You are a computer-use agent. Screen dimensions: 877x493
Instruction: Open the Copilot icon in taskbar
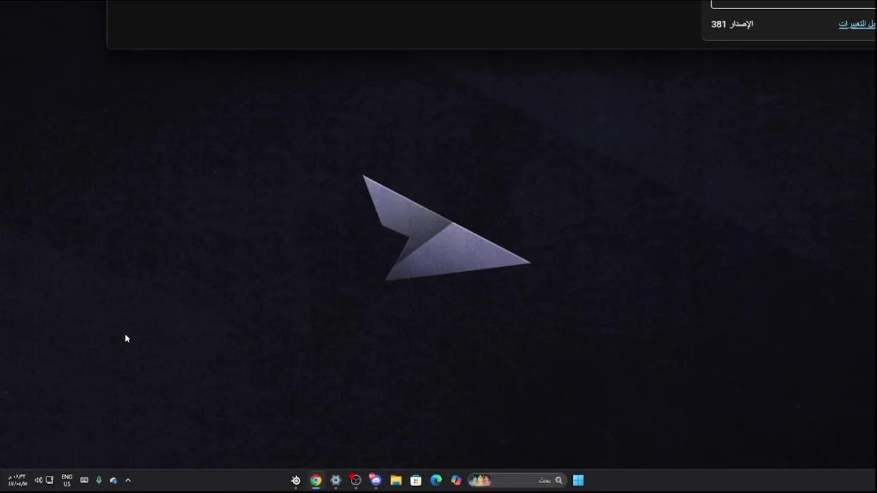[456, 480]
